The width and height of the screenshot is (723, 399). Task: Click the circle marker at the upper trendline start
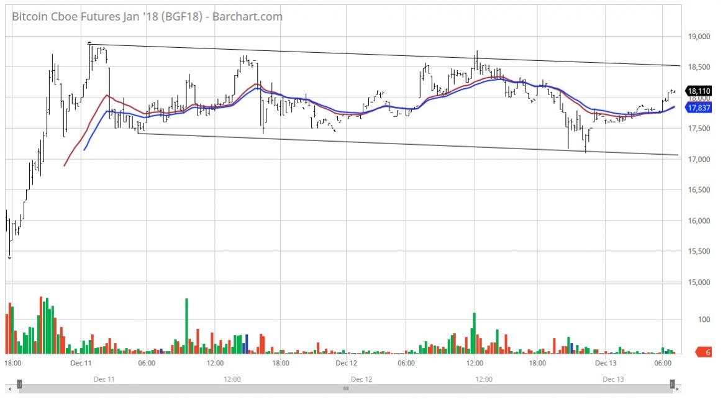[90, 44]
